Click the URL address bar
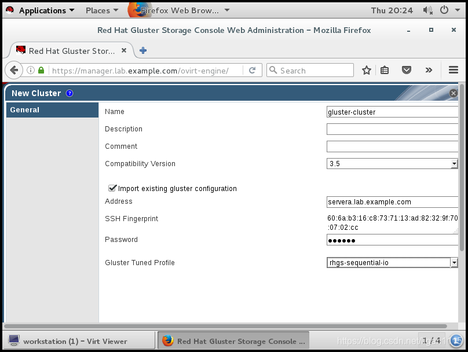Viewport: 468px width, 352px height. pyautogui.click(x=146, y=71)
